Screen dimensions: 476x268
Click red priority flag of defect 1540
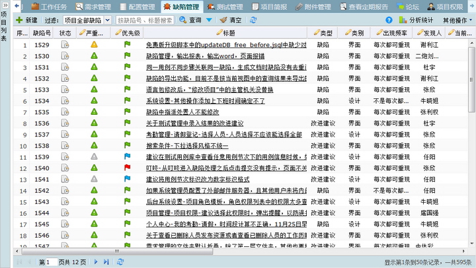point(127,168)
